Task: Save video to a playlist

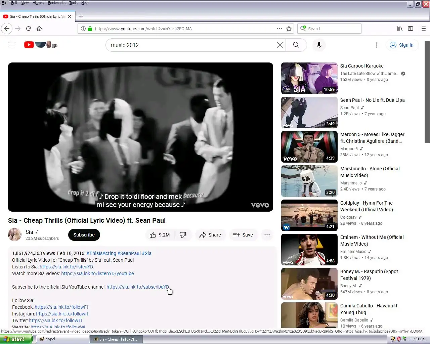Action: (243, 235)
